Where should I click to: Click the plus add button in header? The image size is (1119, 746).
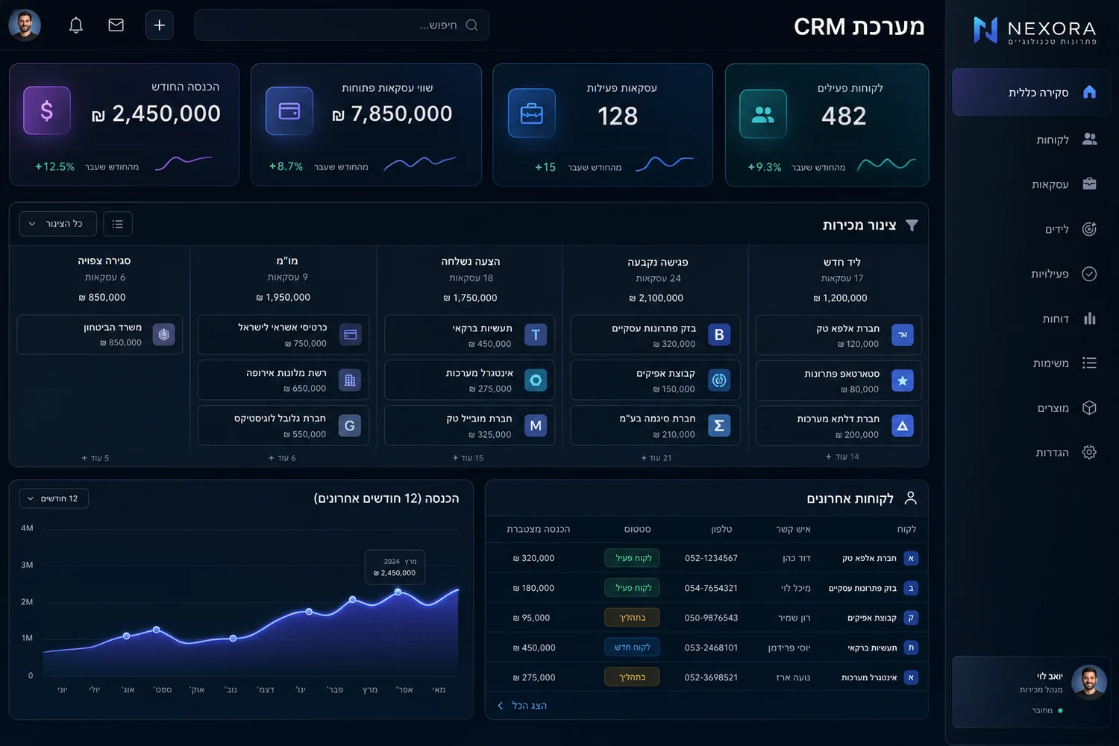coord(159,25)
